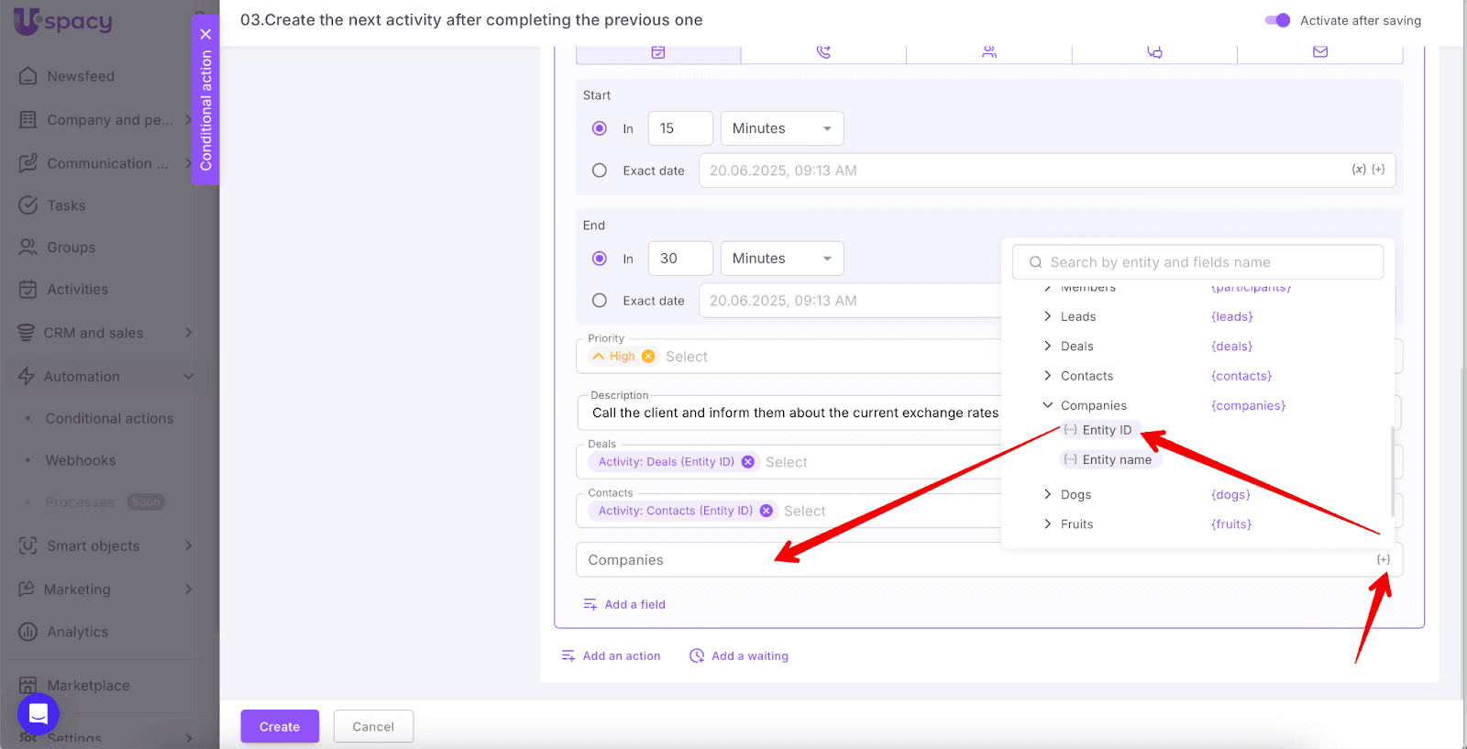The width and height of the screenshot is (1467, 749).
Task: Select the meeting activity type icon
Action: tap(988, 52)
